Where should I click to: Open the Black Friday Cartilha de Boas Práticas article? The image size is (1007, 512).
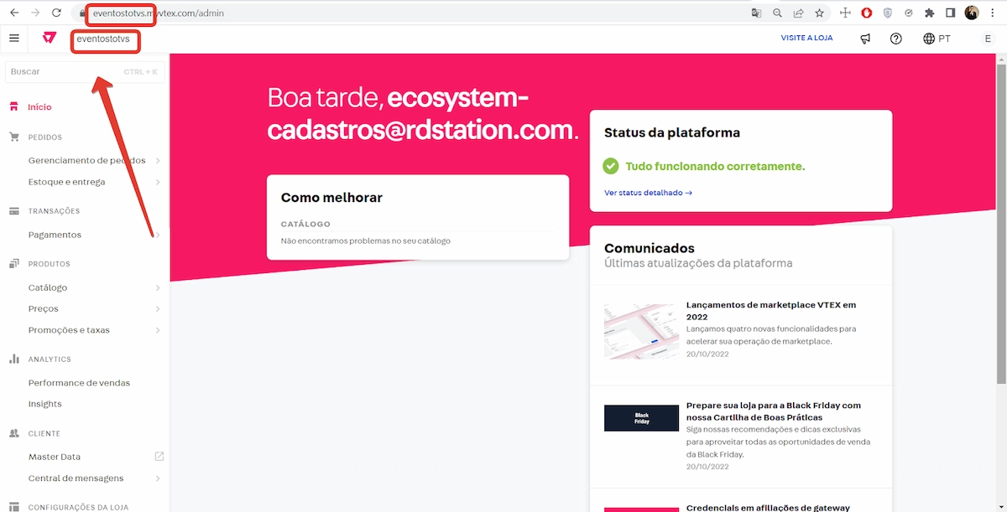(x=774, y=411)
